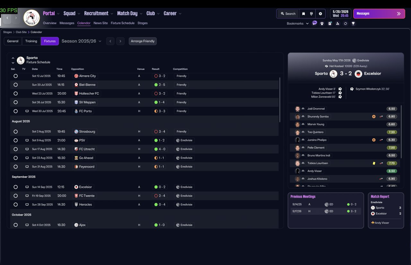Open the 9/14/25 previous meeting row
The height and width of the screenshot is (265, 411).
326,204
